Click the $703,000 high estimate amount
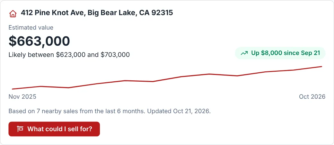The image size is (334, 145). [x=115, y=55]
